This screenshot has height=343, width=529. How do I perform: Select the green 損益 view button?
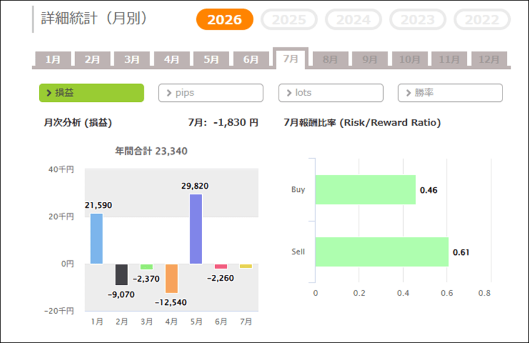click(x=92, y=93)
